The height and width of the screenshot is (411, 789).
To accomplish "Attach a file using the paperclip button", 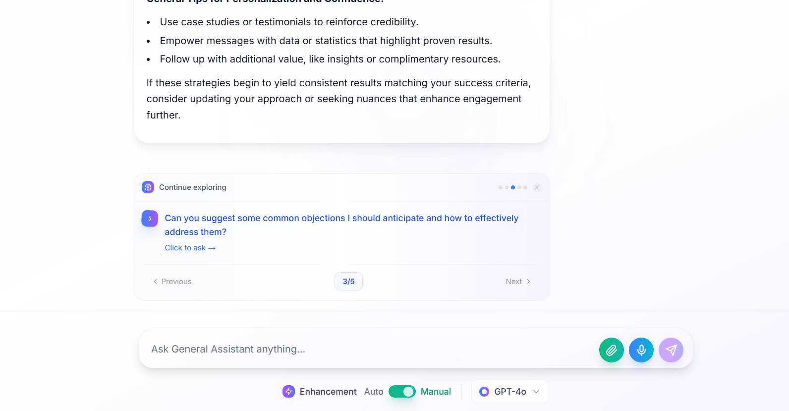I will click(x=611, y=350).
